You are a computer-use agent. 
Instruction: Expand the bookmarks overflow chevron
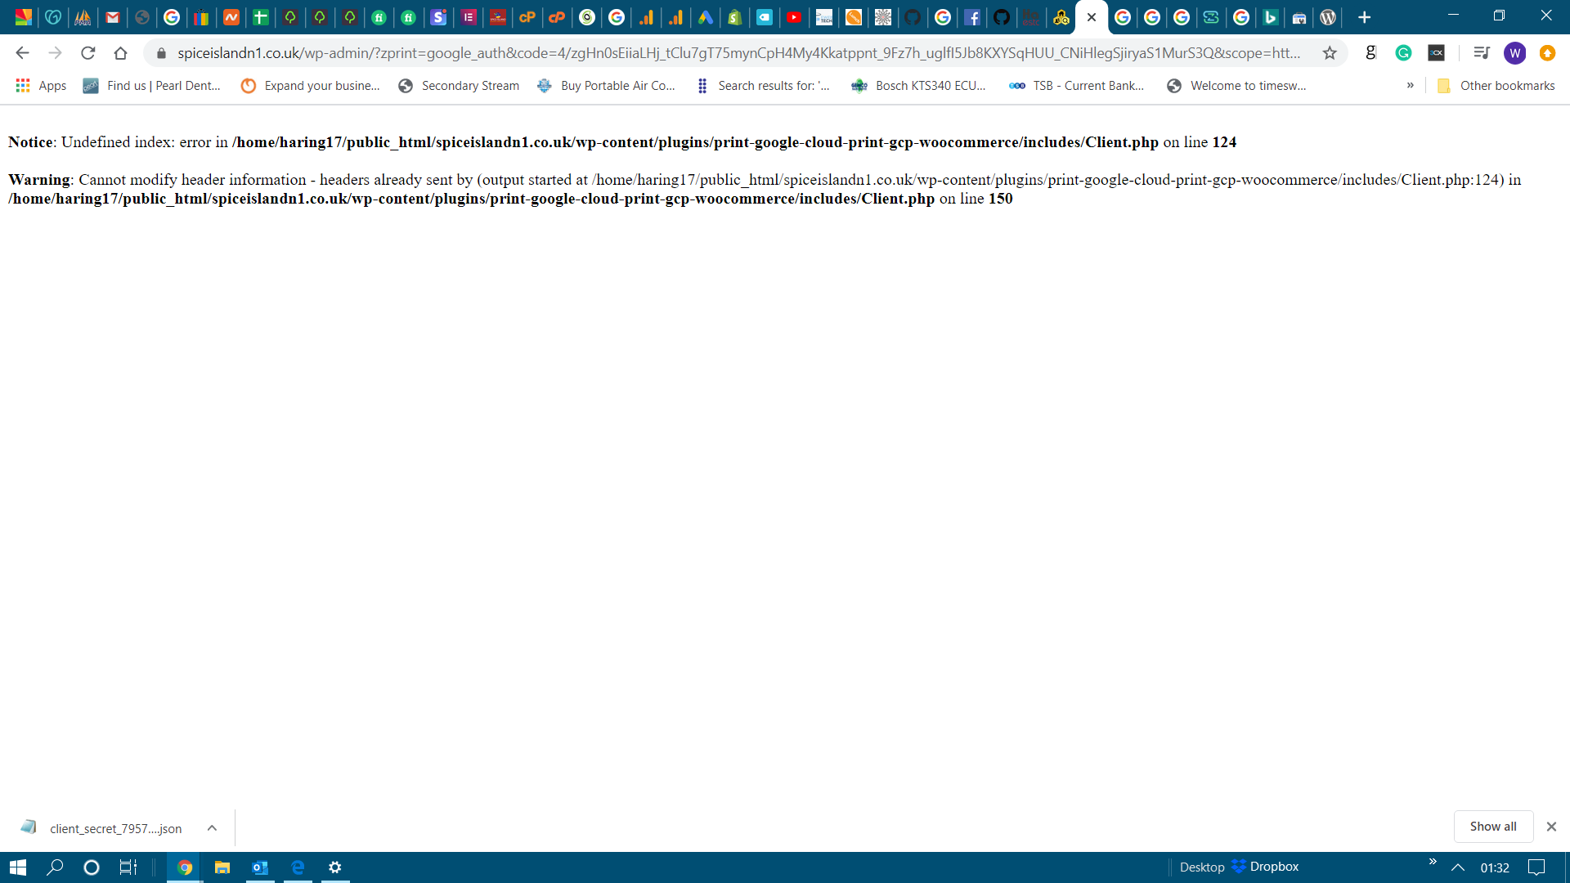(1411, 85)
